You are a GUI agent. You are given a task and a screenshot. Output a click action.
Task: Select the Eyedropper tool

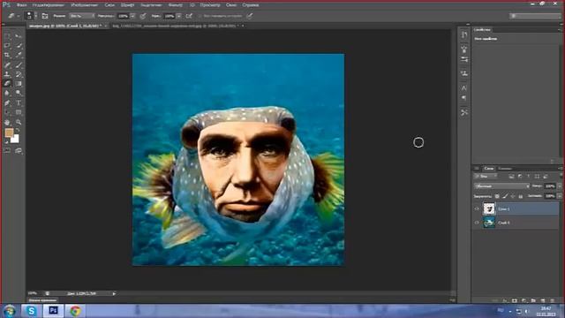(19, 55)
